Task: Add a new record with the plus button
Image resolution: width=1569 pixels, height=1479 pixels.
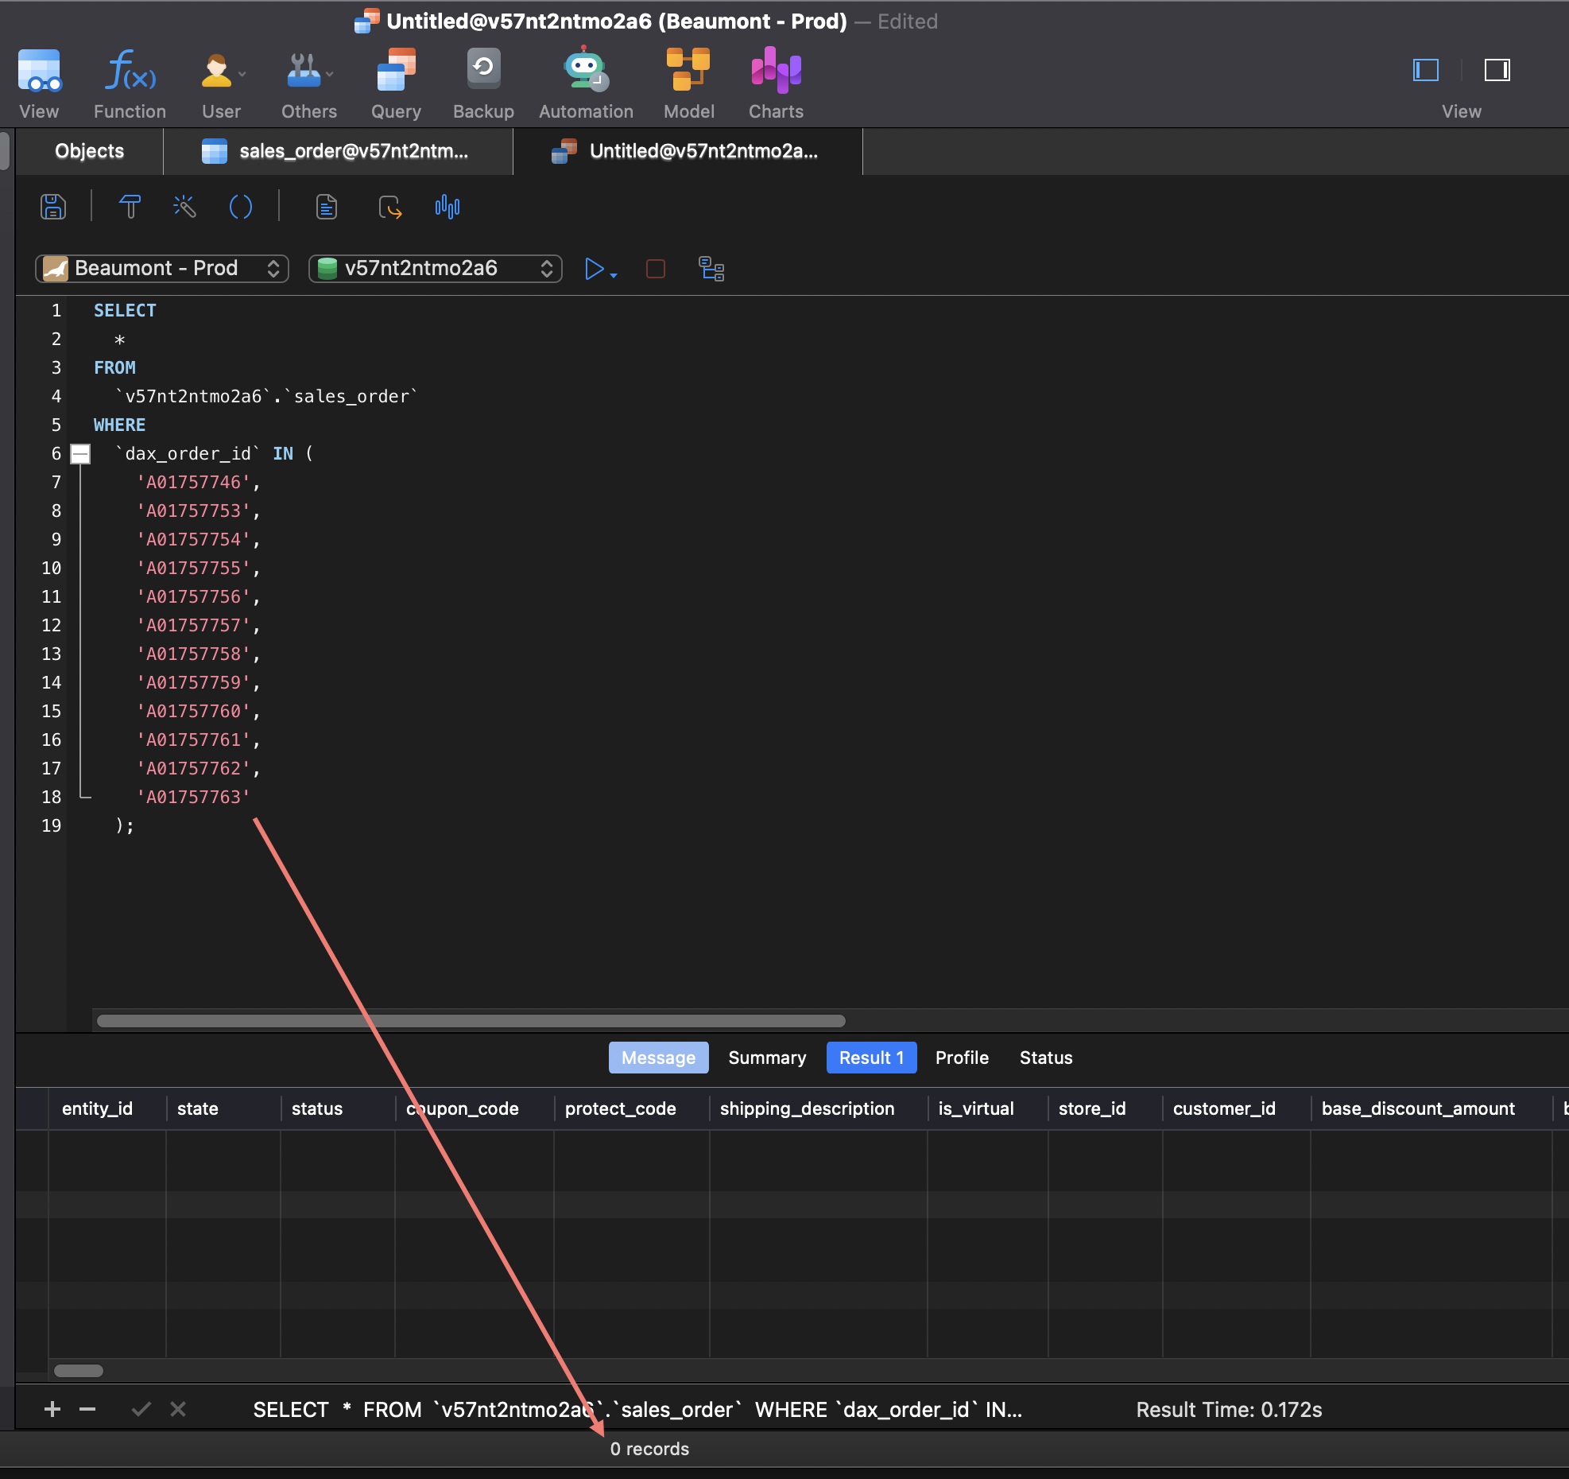Action: [51, 1409]
